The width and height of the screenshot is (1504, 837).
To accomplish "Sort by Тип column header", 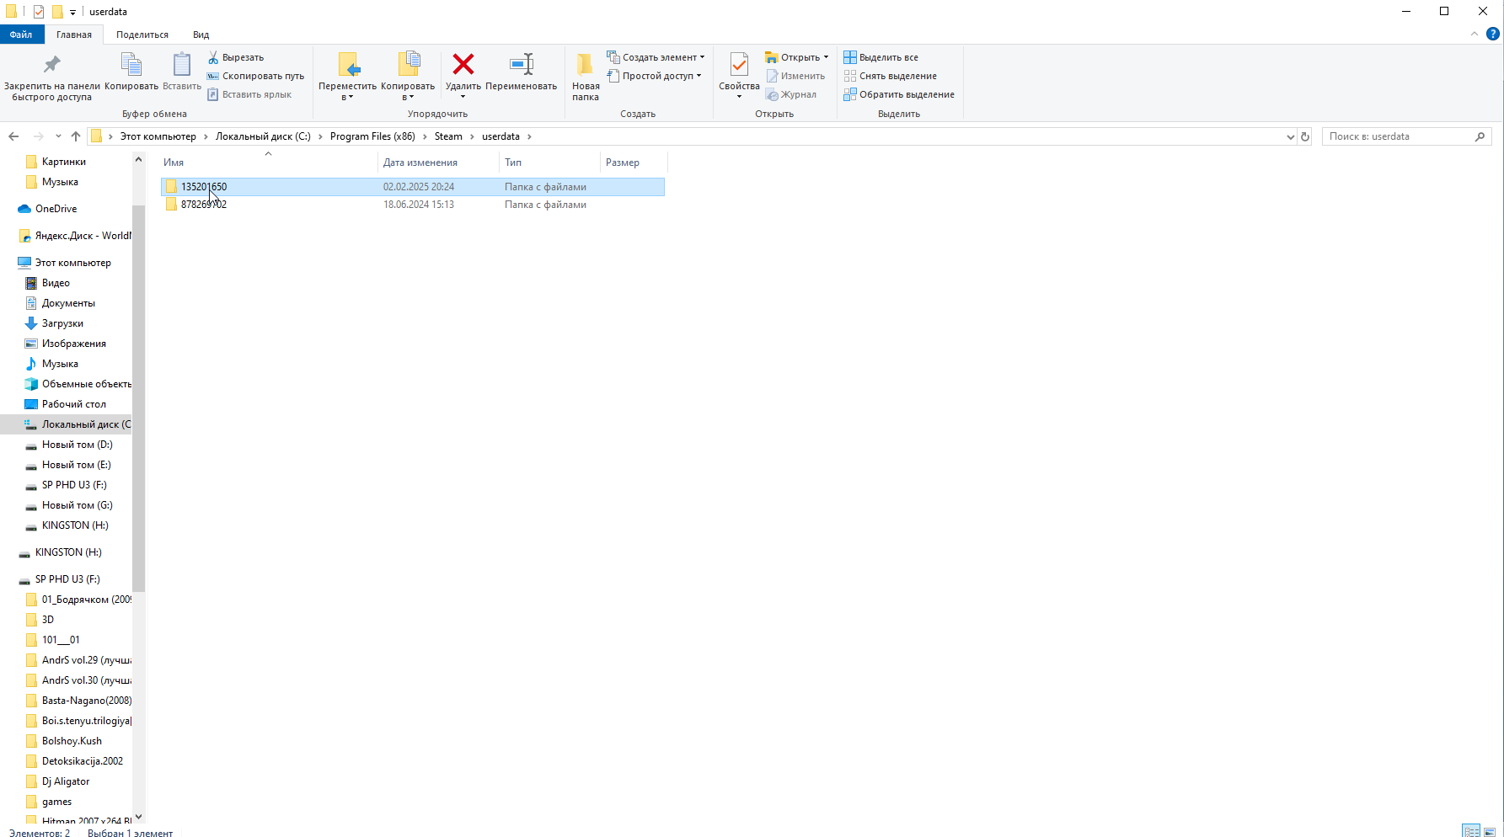I will pyautogui.click(x=549, y=163).
